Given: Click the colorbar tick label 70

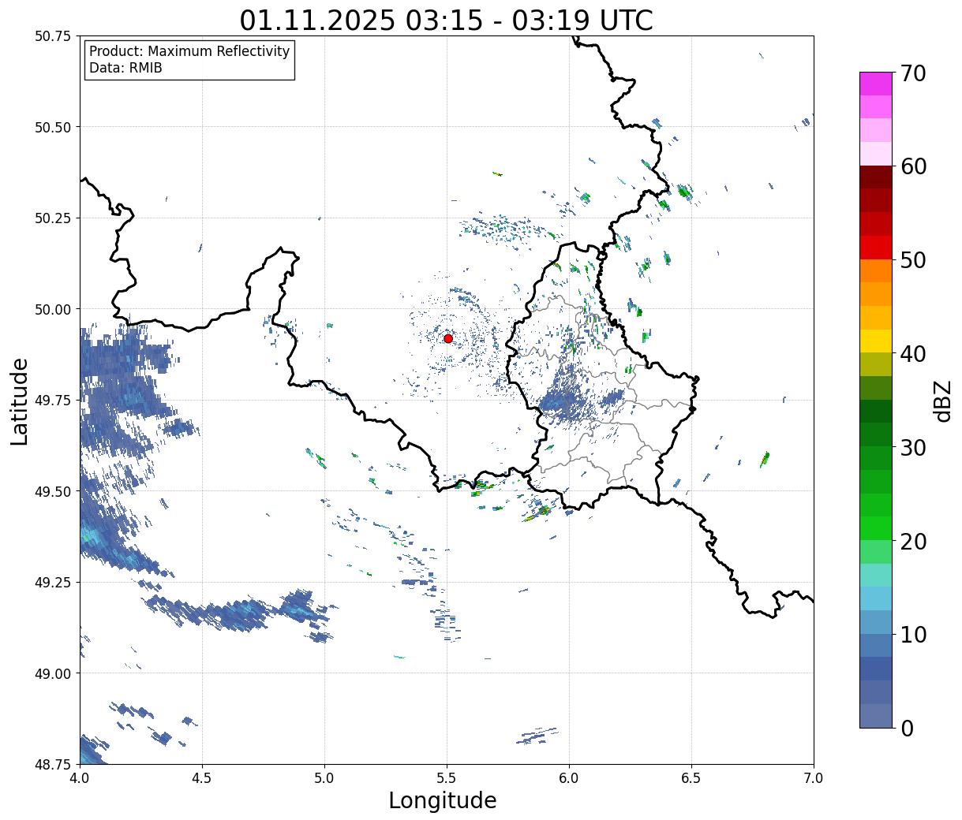Looking at the screenshot, I should tap(913, 73).
